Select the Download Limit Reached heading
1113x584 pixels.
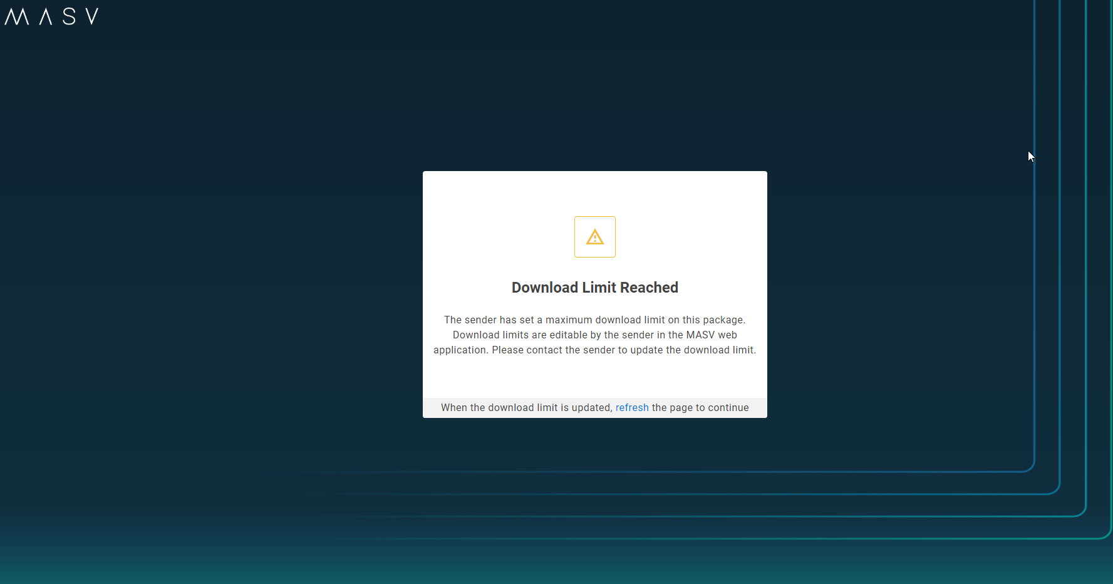tap(595, 288)
